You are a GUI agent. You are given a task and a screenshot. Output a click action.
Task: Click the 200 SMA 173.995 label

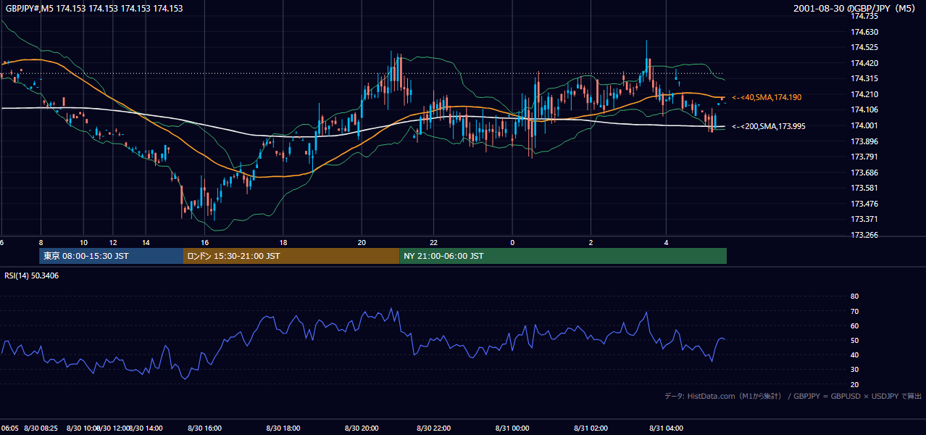point(768,126)
